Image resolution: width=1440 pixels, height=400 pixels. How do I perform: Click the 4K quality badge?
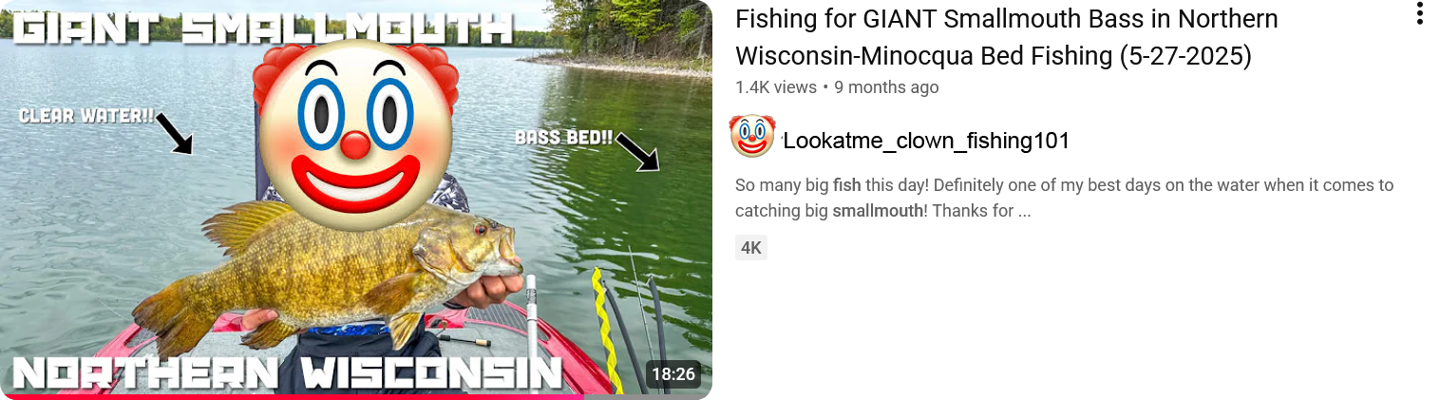(751, 248)
